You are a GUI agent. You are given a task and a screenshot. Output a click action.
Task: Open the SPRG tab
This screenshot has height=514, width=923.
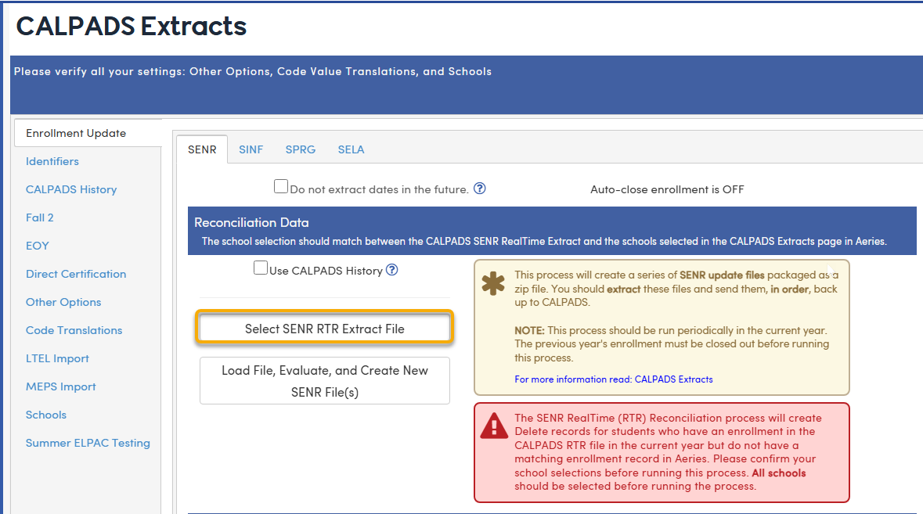(x=300, y=149)
